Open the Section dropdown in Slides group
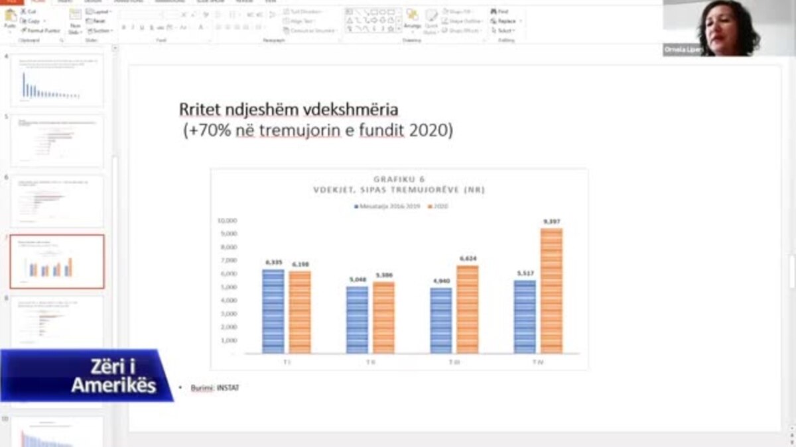Image resolution: width=796 pixels, height=447 pixels. coord(99,30)
